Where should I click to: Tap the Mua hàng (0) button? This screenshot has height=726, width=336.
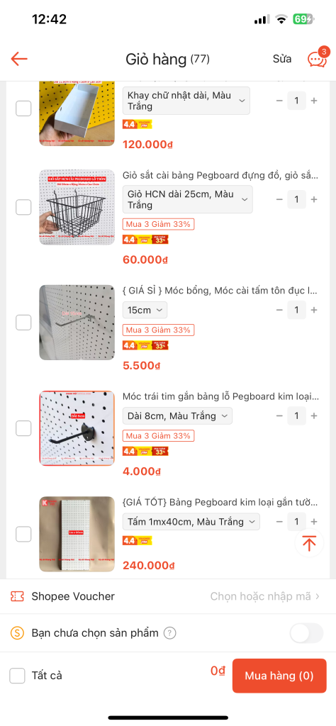click(279, 676)
